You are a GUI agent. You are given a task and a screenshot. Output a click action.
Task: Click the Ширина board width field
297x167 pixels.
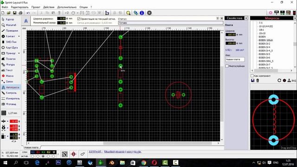[x=231, y=35]
